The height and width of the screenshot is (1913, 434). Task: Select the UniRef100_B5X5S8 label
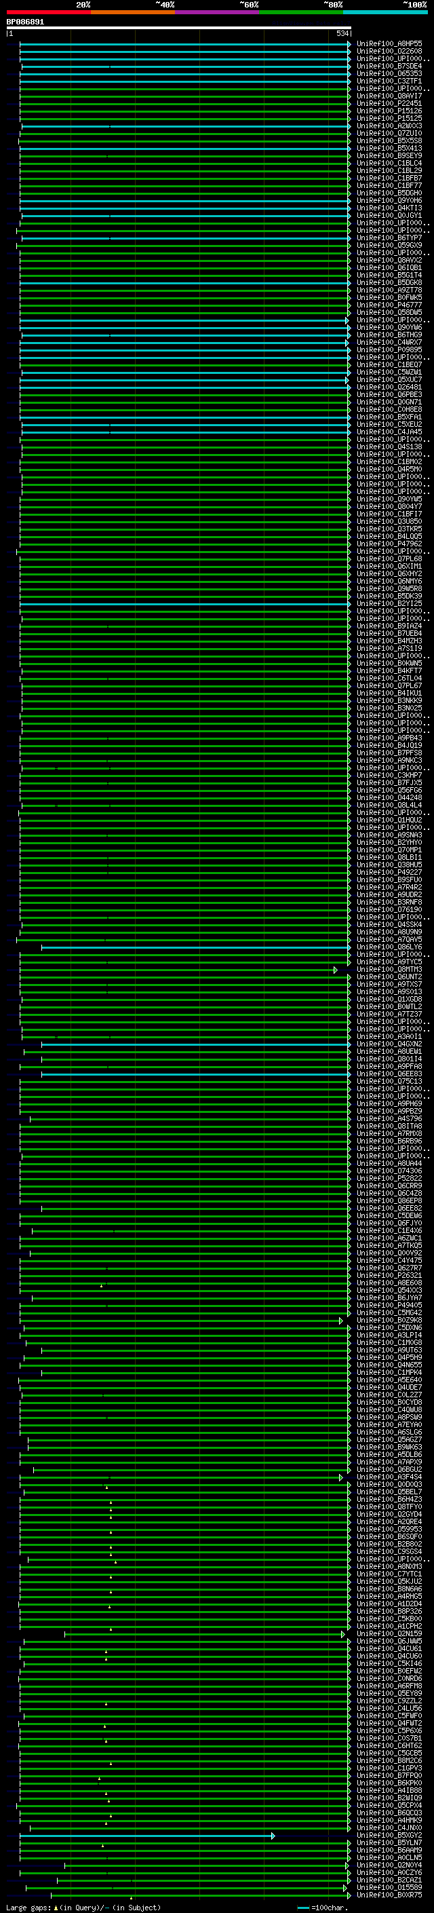click(x=389, y=141)
